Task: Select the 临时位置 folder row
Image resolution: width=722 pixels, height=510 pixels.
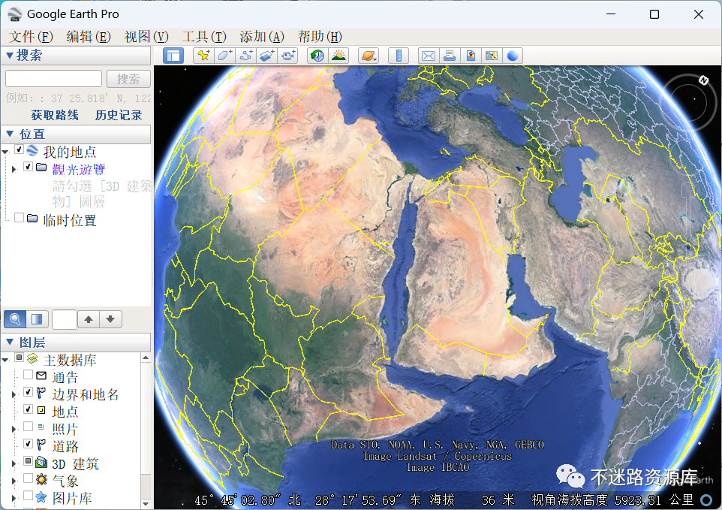Action: [70, 220]
